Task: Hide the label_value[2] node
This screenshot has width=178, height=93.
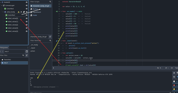Action: (27, 25)
